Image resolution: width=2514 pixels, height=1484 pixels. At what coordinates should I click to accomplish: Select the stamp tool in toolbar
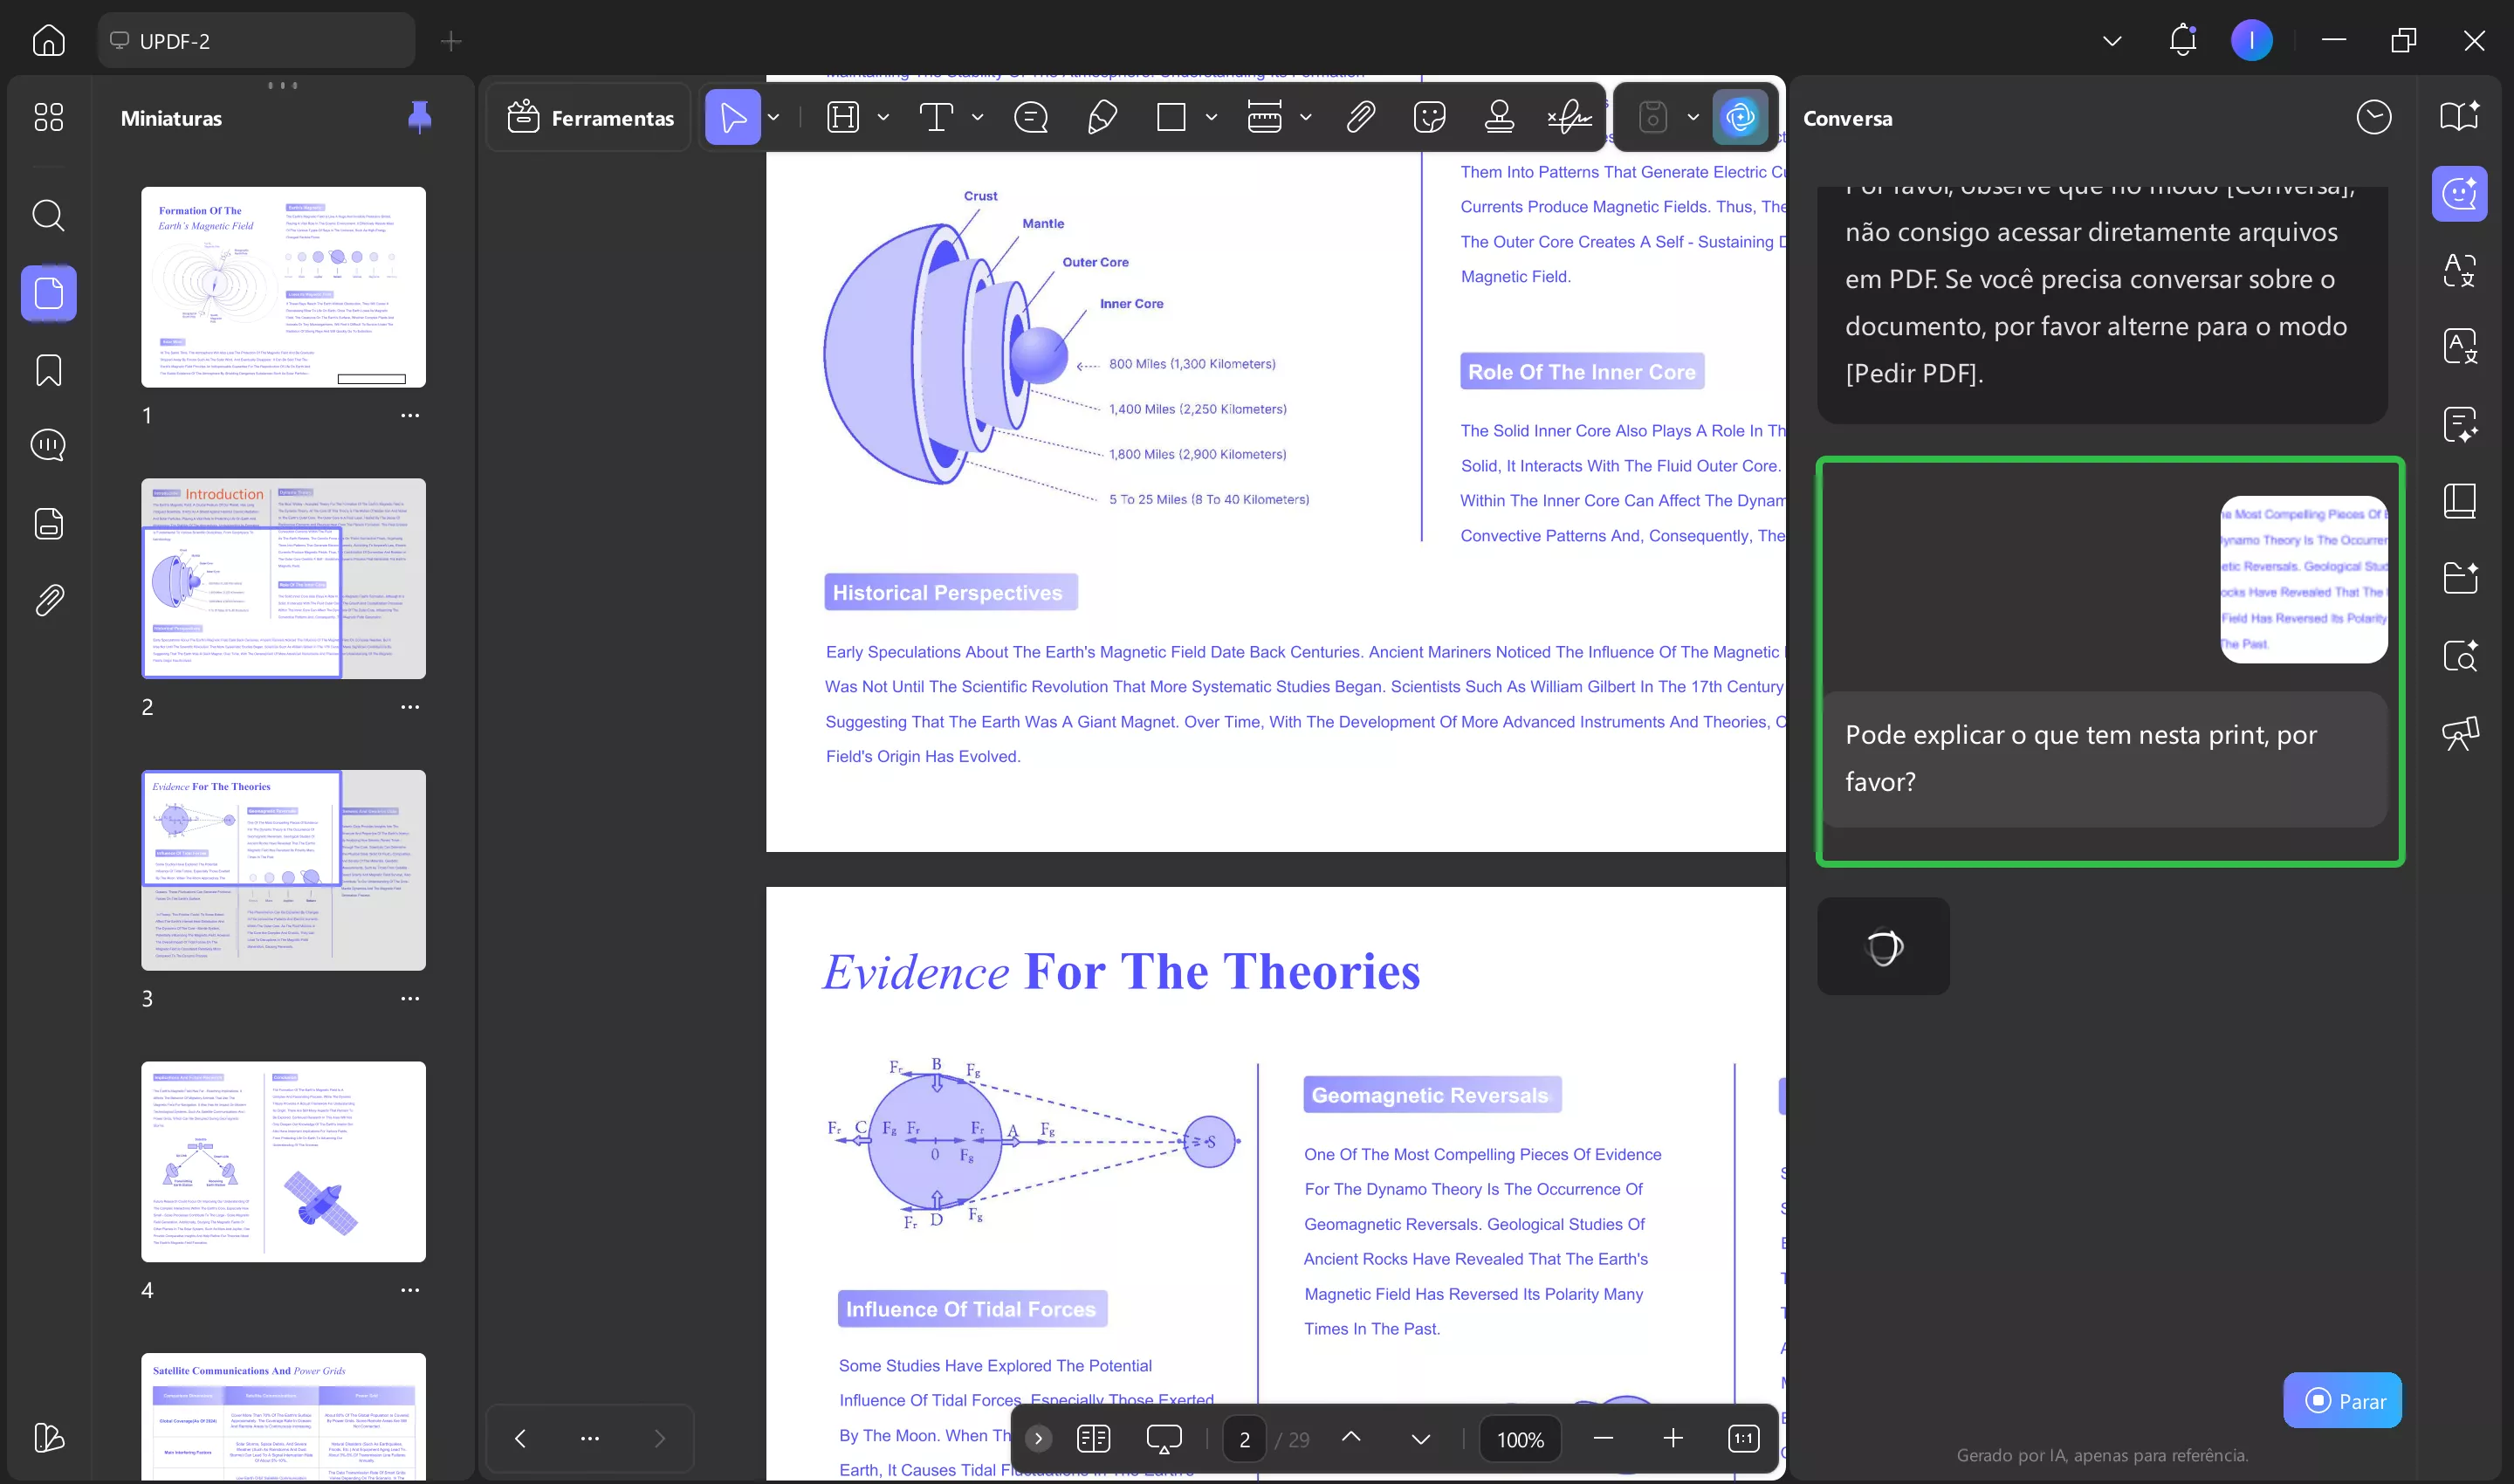1498,118
